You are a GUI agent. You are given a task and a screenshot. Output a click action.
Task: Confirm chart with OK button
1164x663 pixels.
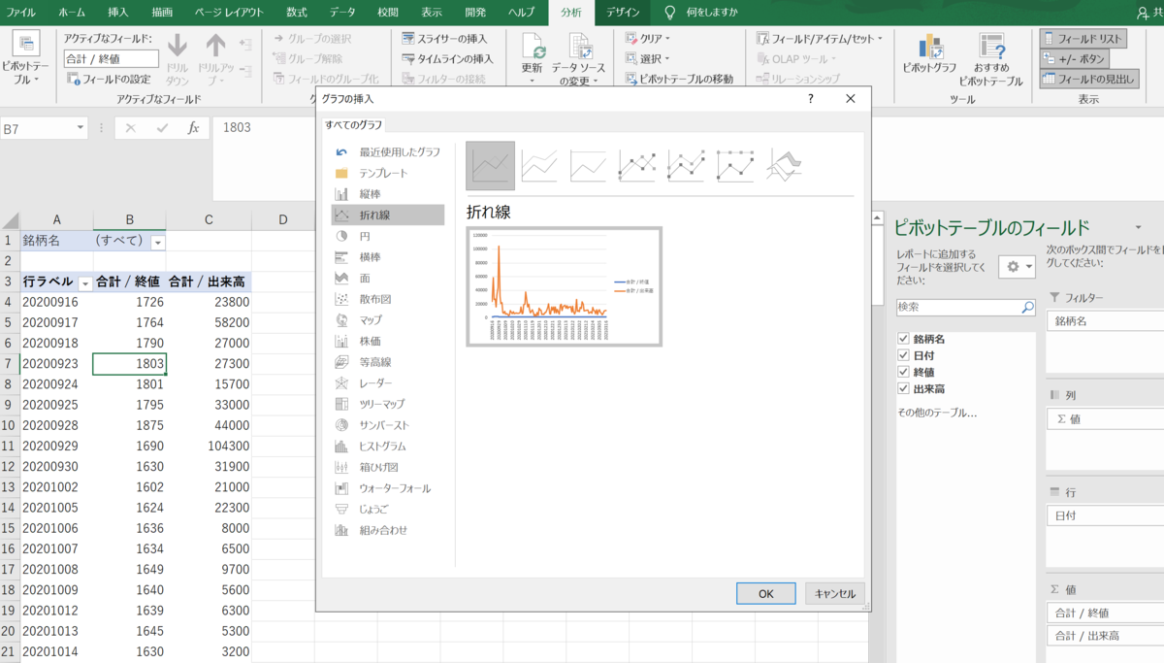[x=765, y=593]
